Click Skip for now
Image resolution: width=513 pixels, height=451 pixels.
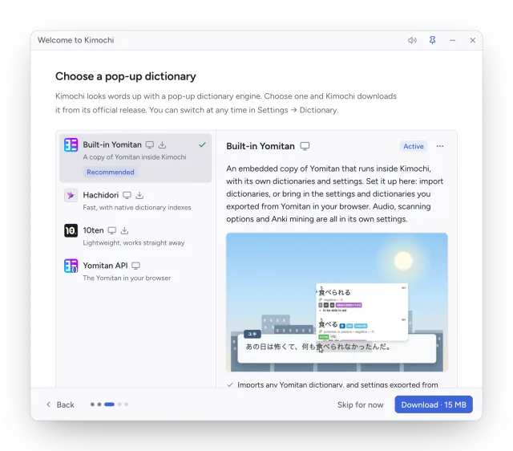[360, 404]
